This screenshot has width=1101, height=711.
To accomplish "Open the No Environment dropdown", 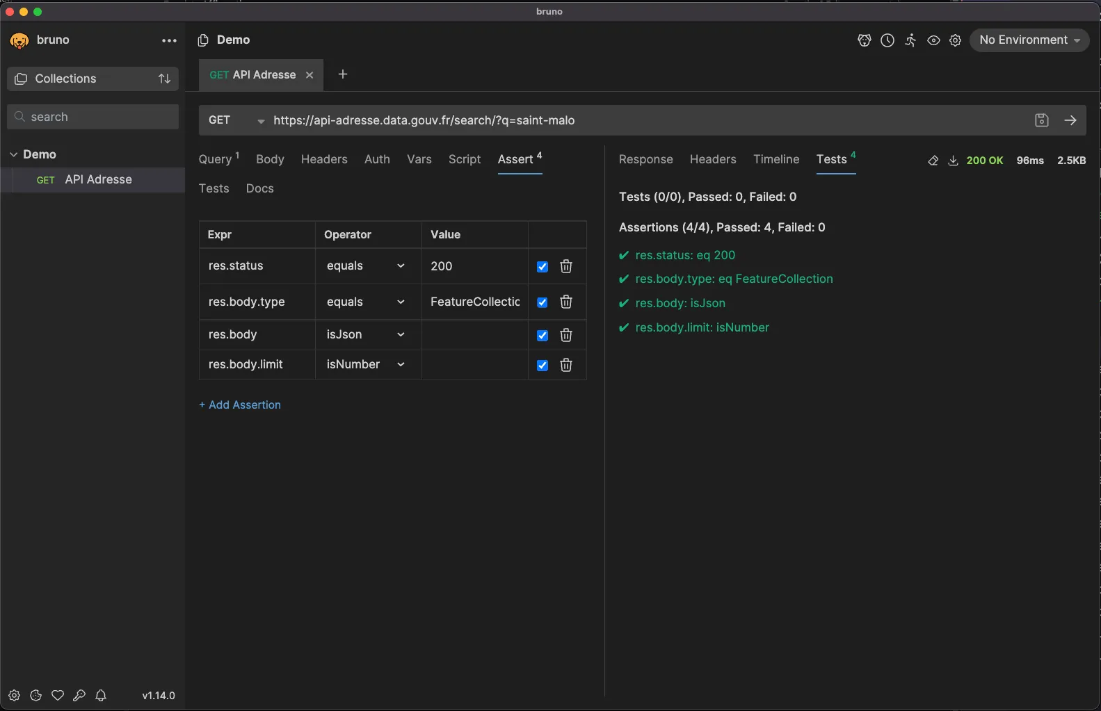I will pyautogui.click(x=1029, y=40).
